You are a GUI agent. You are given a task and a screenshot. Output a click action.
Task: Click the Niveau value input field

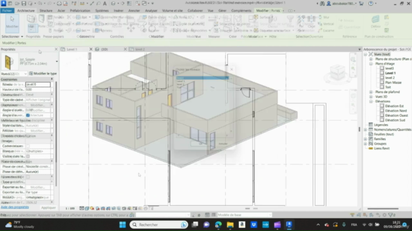[38, 84]
